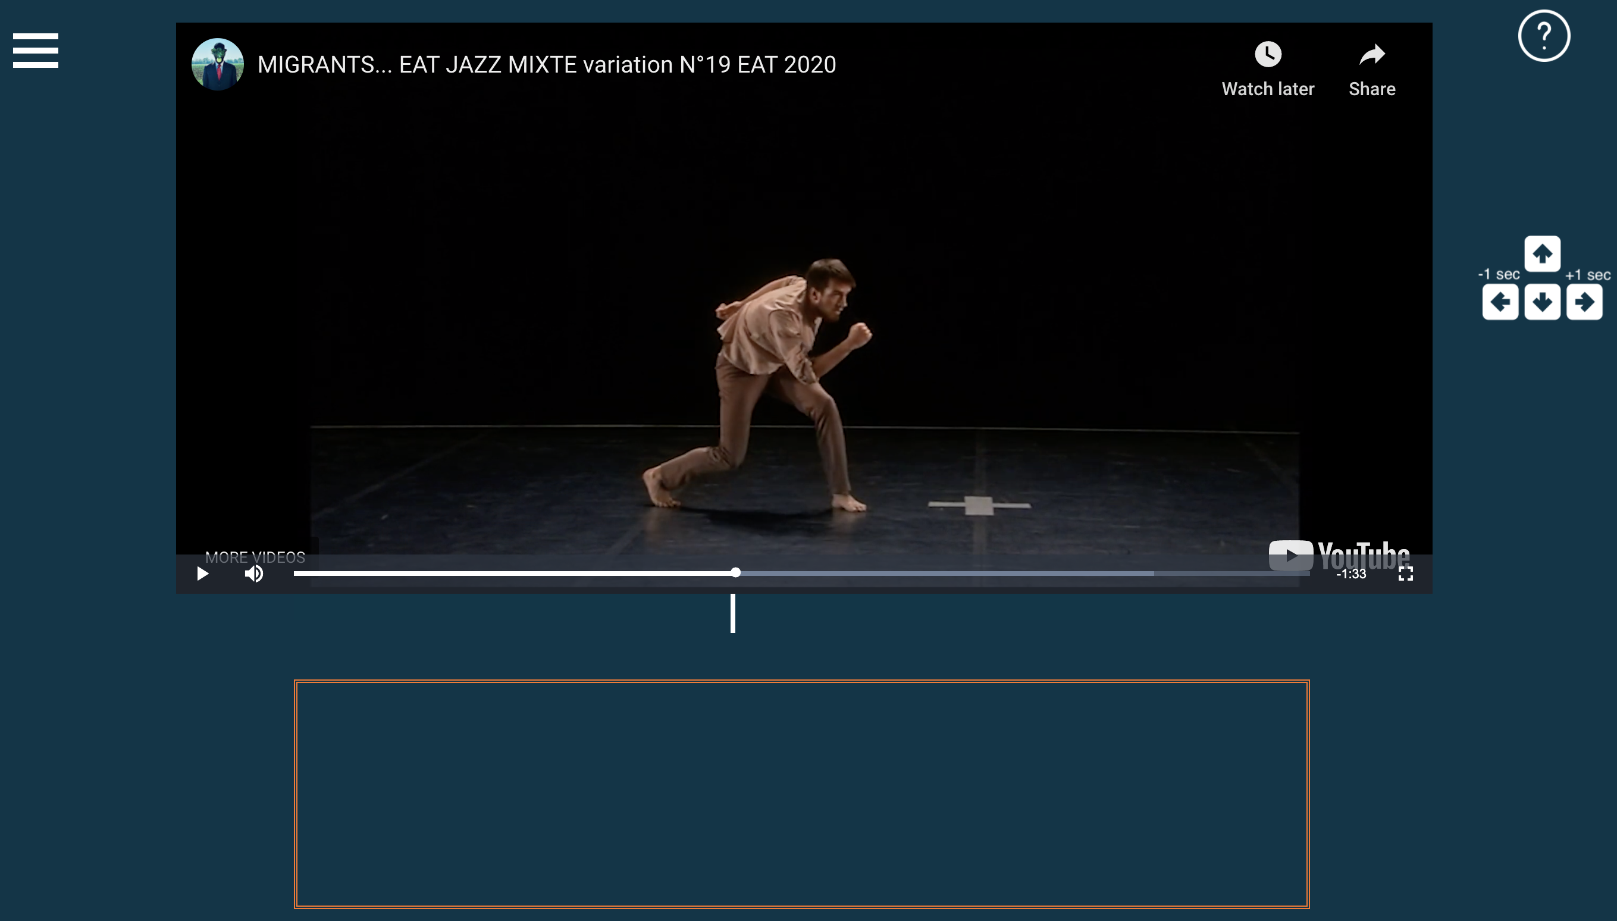This screenshot has height=921, width=1617.
Task: Open the video title link
Action: 546,64
